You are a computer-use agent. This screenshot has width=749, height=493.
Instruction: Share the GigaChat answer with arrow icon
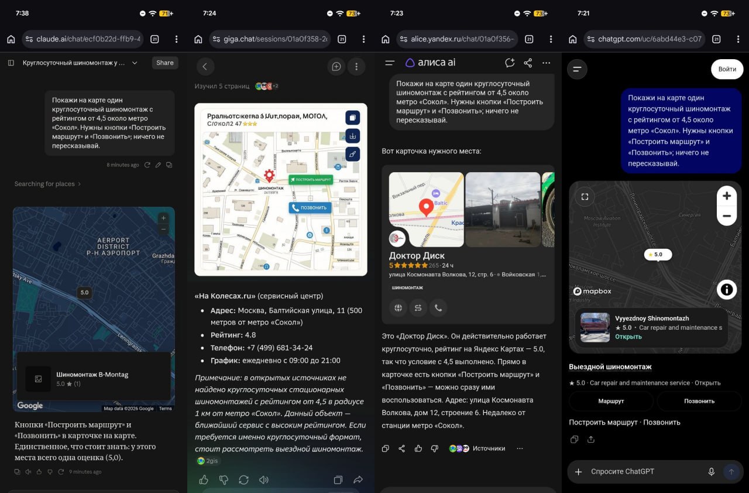coord(358,480)
